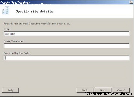Viewport: 134px width, 97px height.
Task: Go Back to the previous wizard step
Action: 85,90
